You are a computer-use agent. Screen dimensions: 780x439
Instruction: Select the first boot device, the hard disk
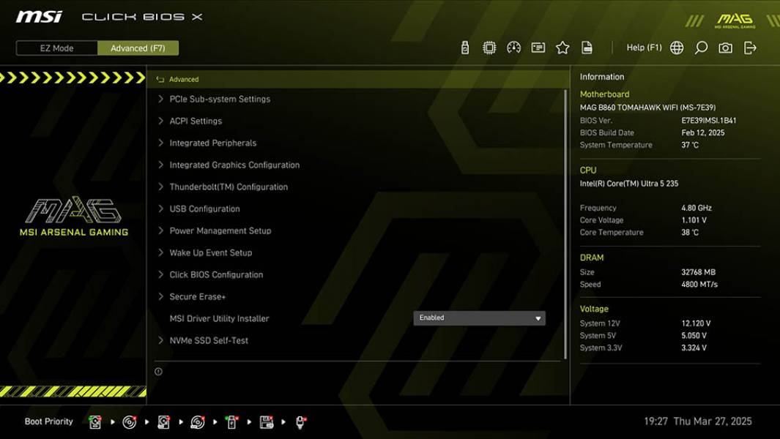[95, 422]
